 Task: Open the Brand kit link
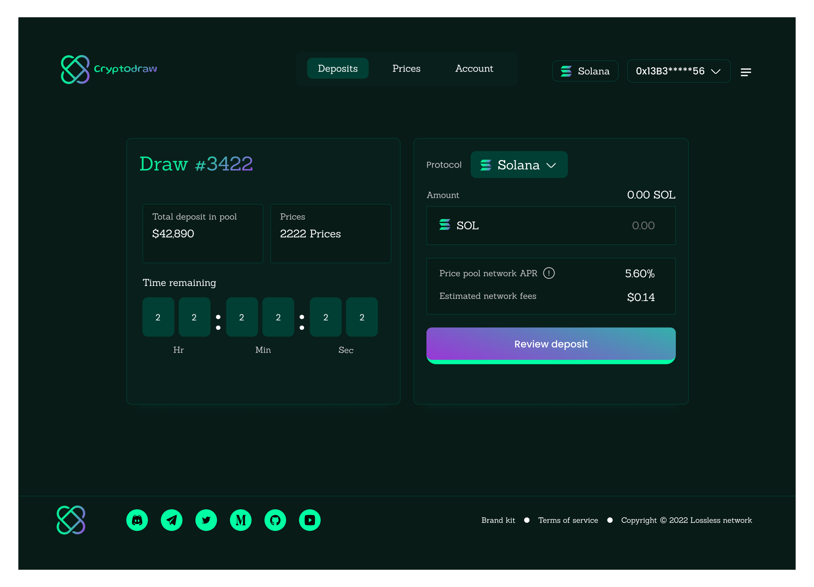coord(498,520)
